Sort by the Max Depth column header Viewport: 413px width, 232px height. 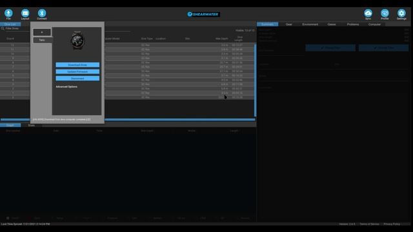[x=221, y=39]
